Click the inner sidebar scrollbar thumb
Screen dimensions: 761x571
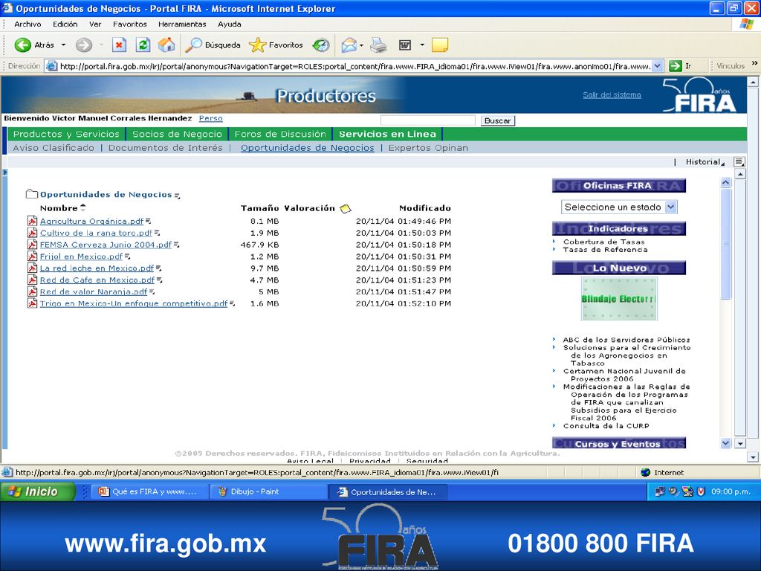(x=725, y=244)
